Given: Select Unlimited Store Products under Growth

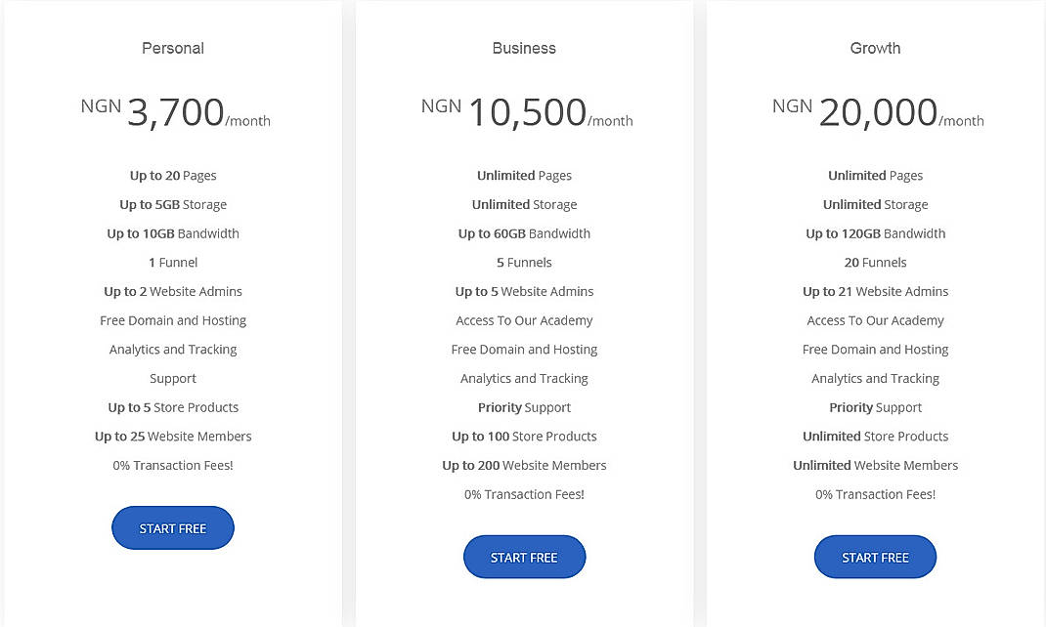Looking at the screenshot, I should (875, 436).
